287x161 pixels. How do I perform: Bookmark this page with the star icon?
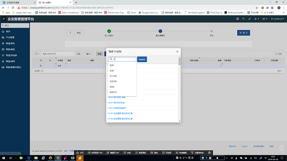coord(257,8)
